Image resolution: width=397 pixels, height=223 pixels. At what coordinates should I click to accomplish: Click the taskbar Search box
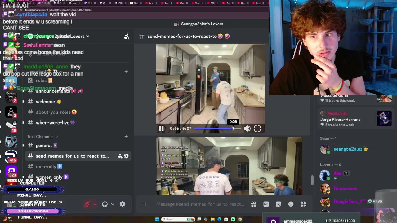[178, 219]
